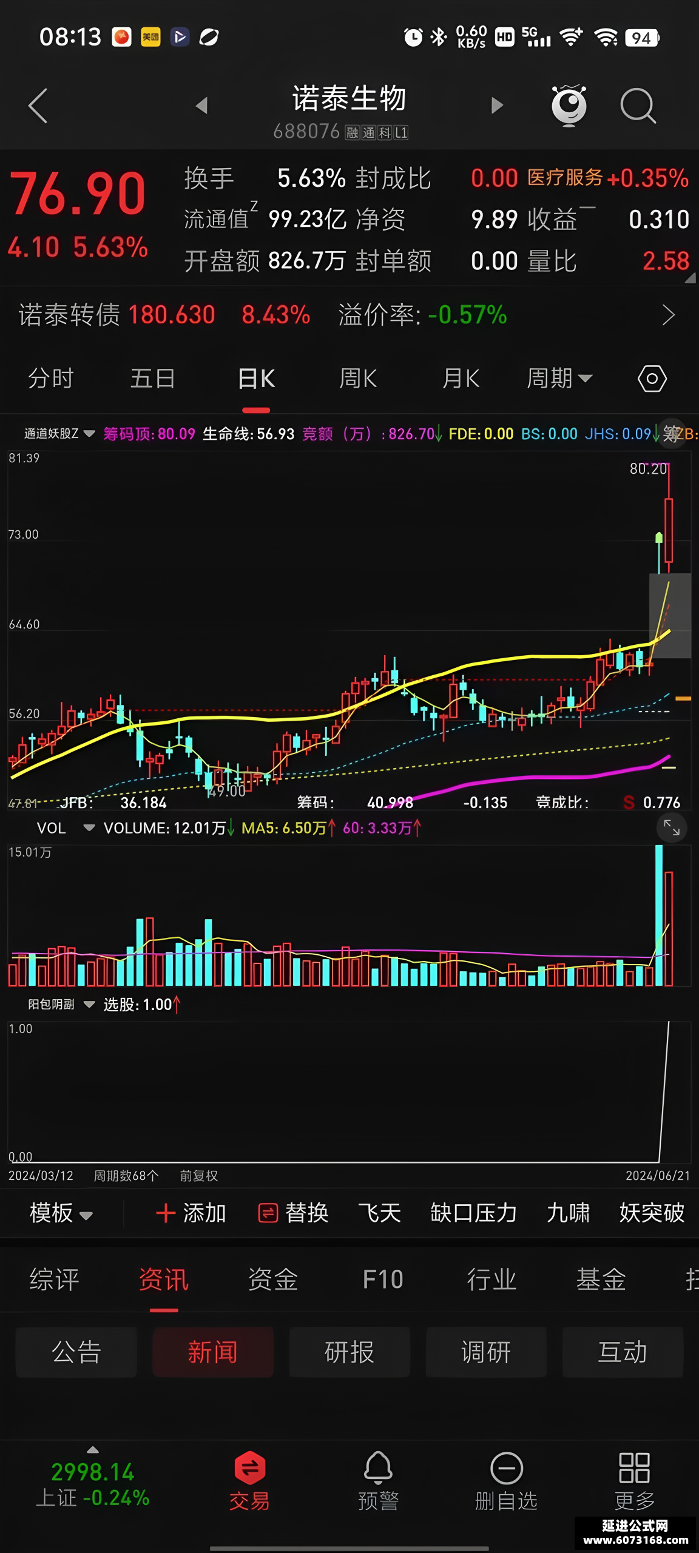Open the search magnifier icon
Viewport: 699px width, 1553px height.
638,106
